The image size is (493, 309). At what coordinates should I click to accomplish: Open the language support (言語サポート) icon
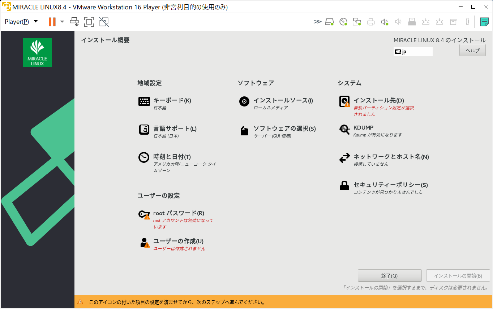pyautogui.click(x=144, y=129)
